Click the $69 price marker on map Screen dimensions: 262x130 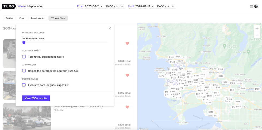243,88
